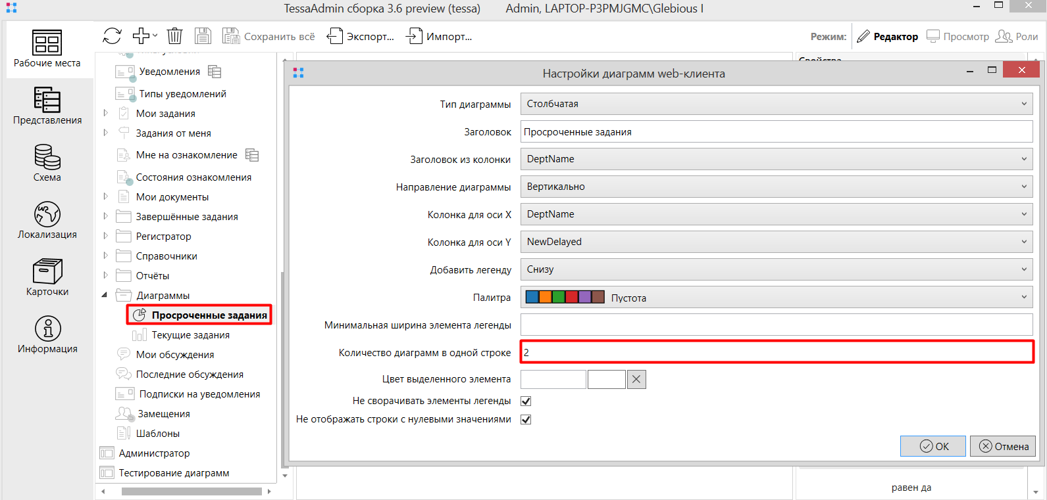Viewport: 1047px width, 500px height.
Task: Click the trash delete icon in toolbar
Action: [x=174, y=36]
